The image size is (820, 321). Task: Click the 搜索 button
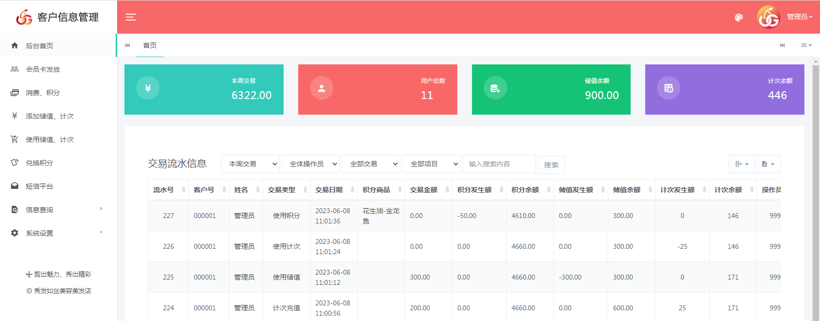pyautogui.click(x=552, y=165)
